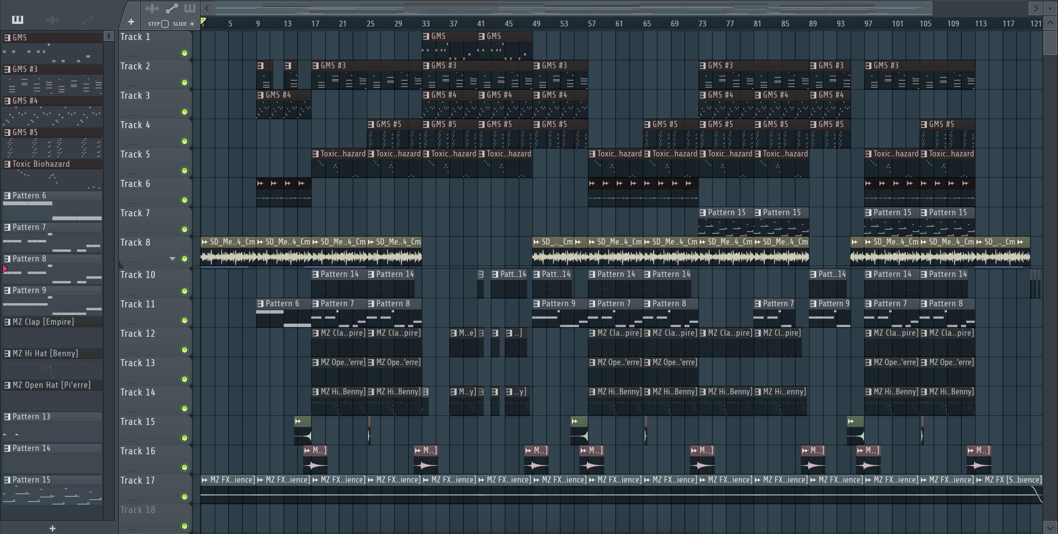Click the playlist vertical scrollbar thumb
1058x534 pixels.
tap(1050, 43)
